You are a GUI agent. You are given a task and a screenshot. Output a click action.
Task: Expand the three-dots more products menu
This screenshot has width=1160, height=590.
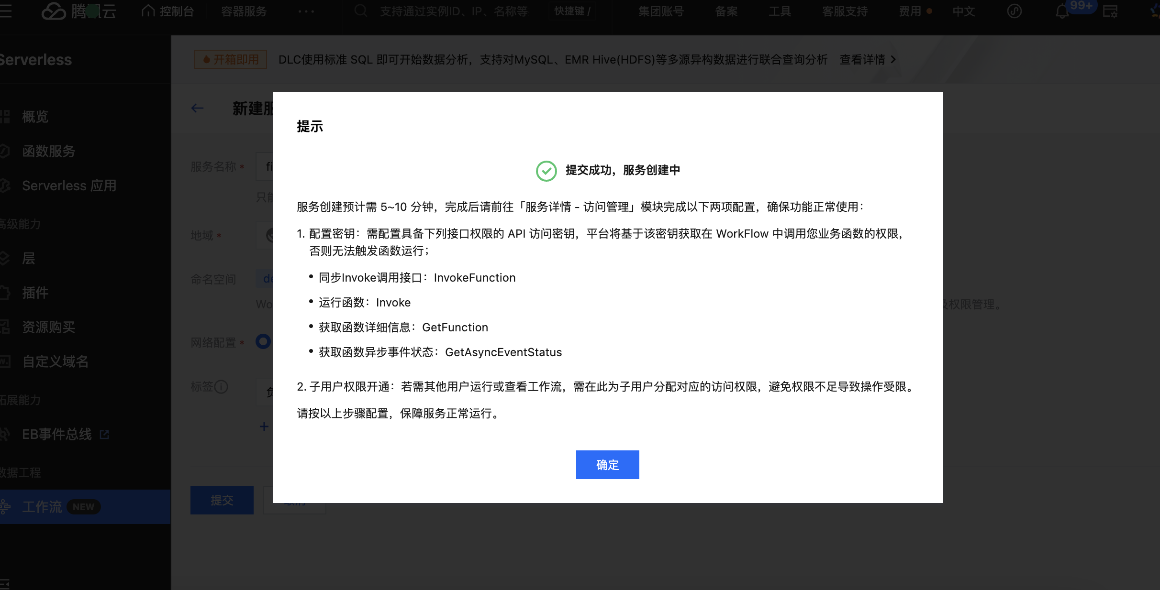point(306,11)
